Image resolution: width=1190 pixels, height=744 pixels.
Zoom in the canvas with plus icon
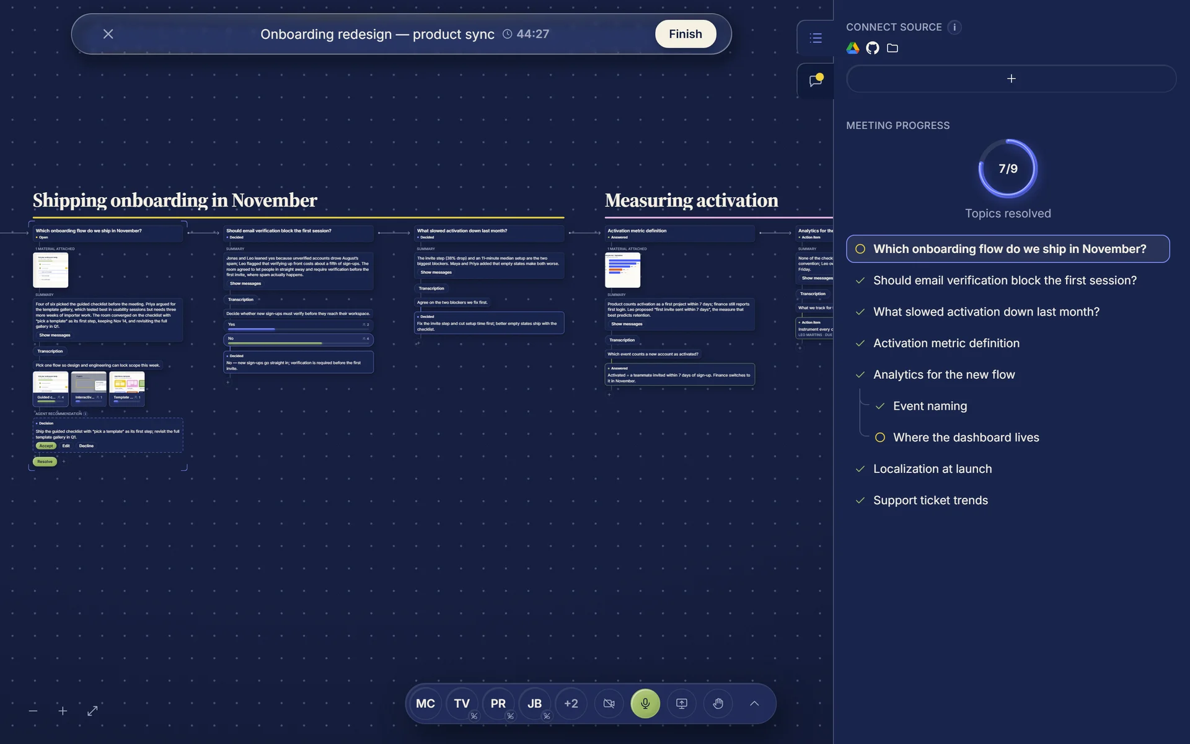(x=63, y=711)
